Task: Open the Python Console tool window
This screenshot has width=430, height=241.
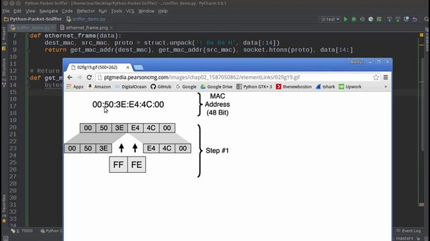Action: tap(51, 231)
